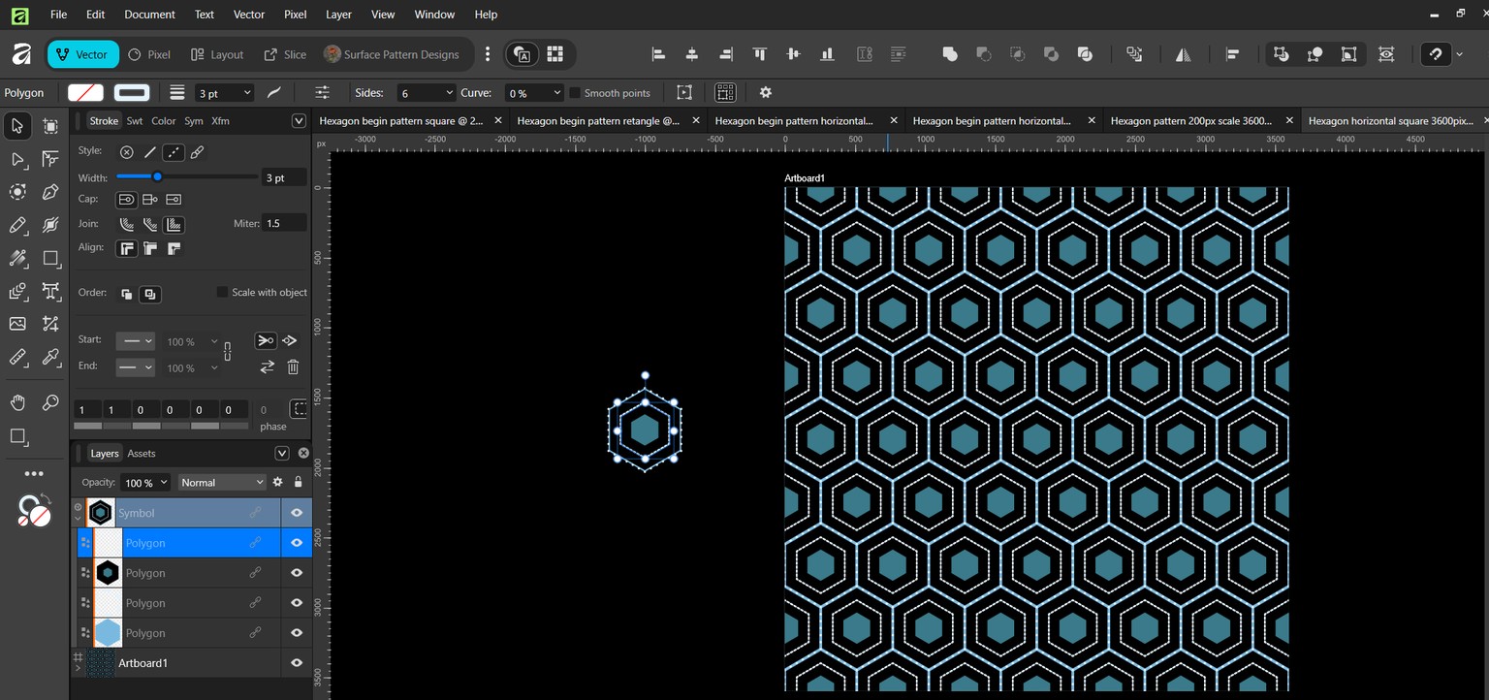1489x700 pixels.
Task: Click the stroke Width slider handle
Action: coord(157,176)
